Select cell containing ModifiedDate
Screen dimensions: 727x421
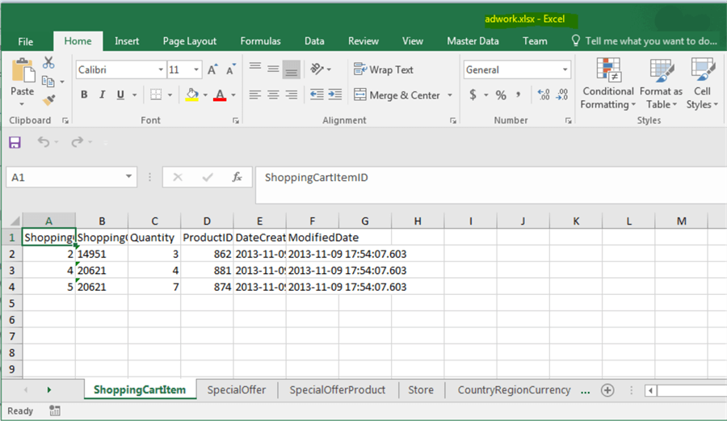(312, 238)
